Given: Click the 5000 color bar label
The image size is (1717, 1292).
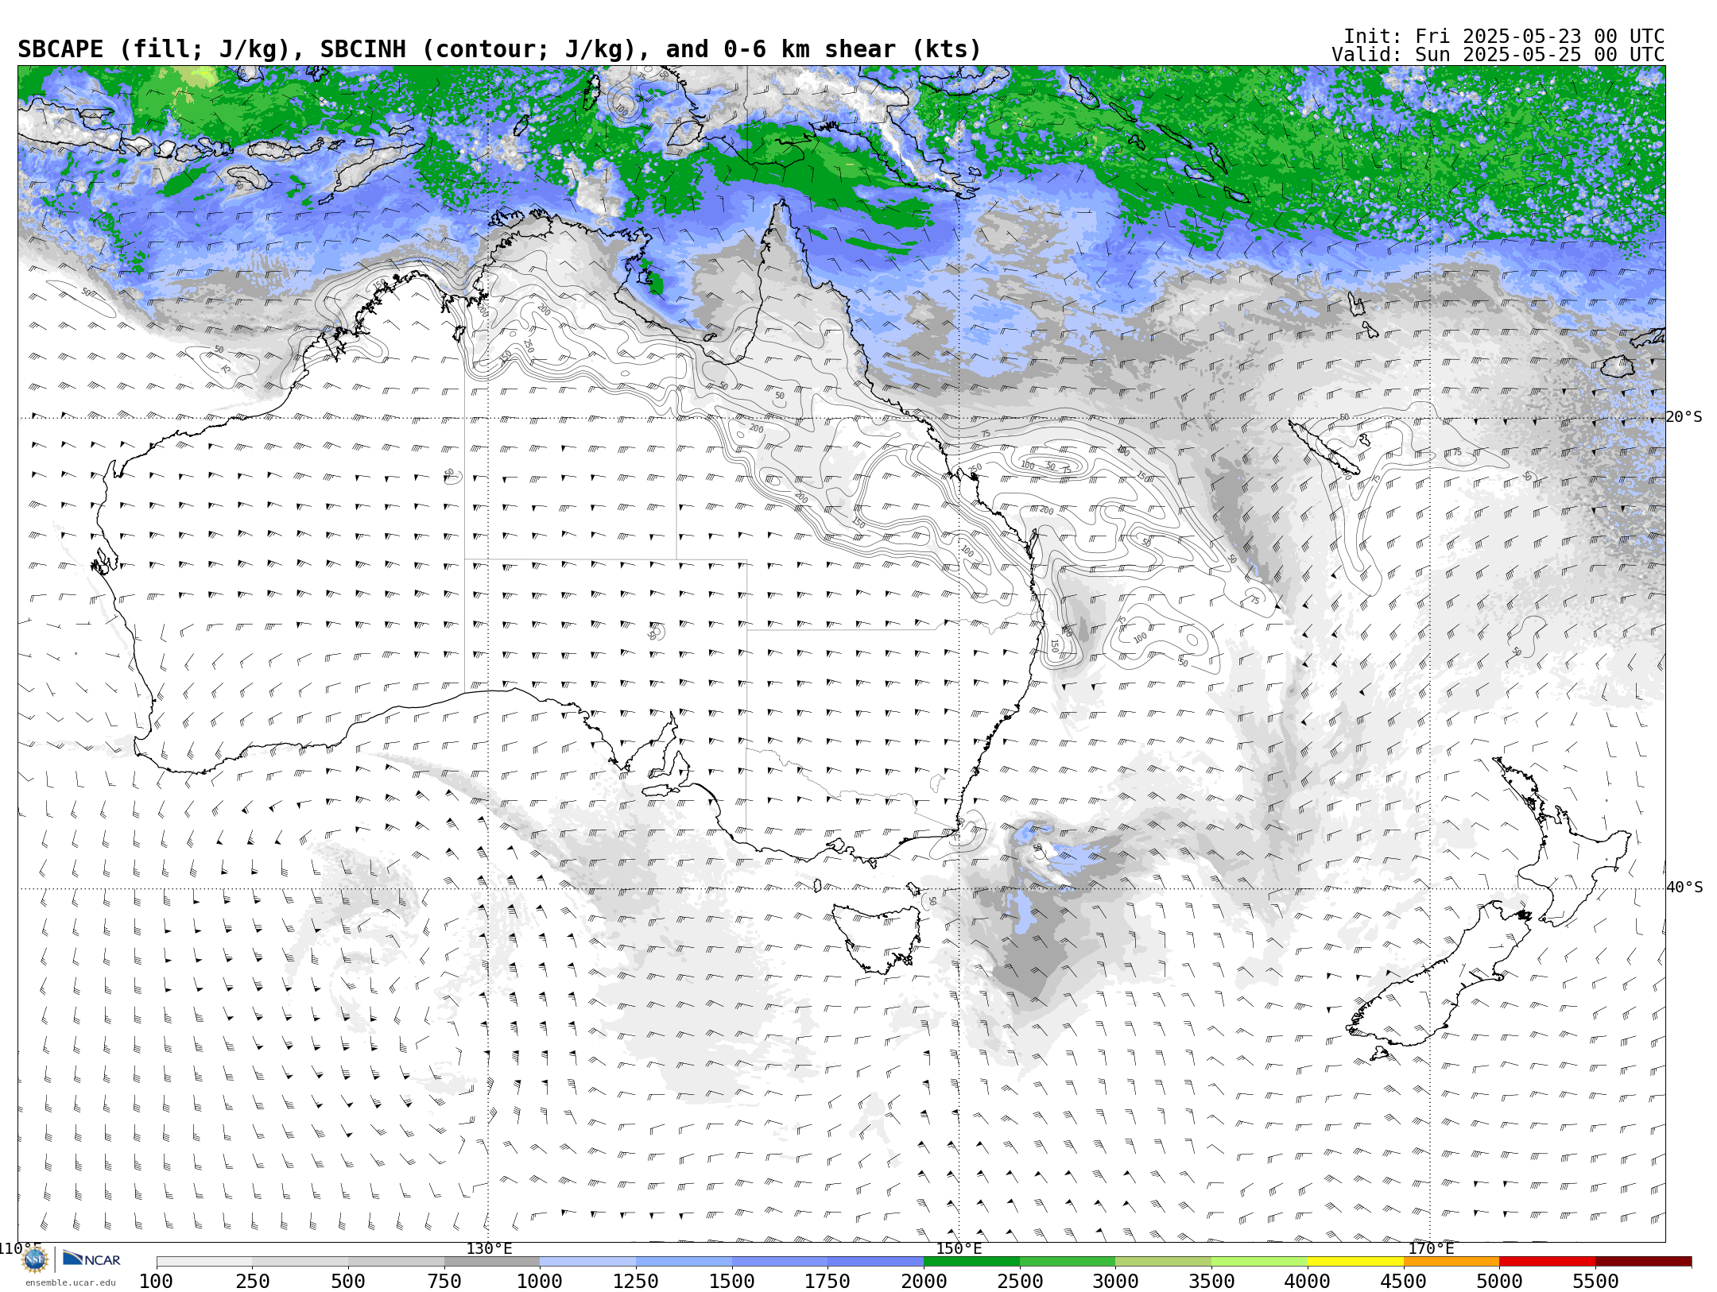Looking at the screenshot, I should click(1499, 1282).
